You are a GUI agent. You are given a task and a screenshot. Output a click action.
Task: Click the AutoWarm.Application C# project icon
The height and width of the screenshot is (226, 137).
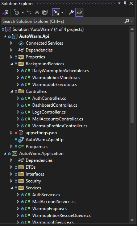(x=14, y=153)
